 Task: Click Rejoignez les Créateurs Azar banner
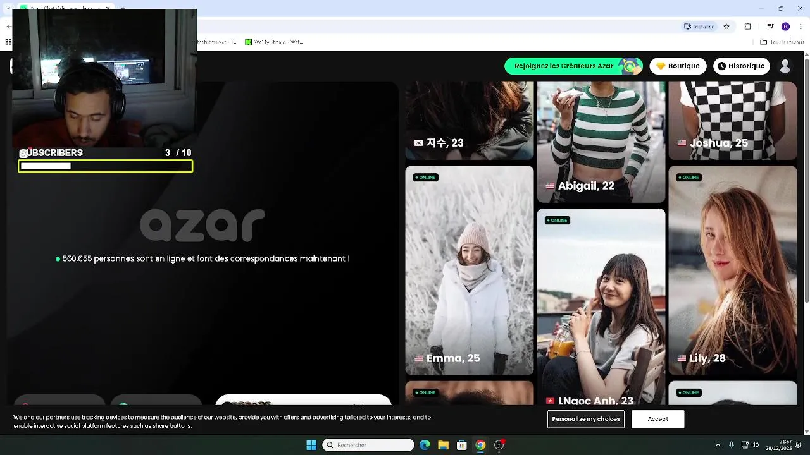click(573, 66)
